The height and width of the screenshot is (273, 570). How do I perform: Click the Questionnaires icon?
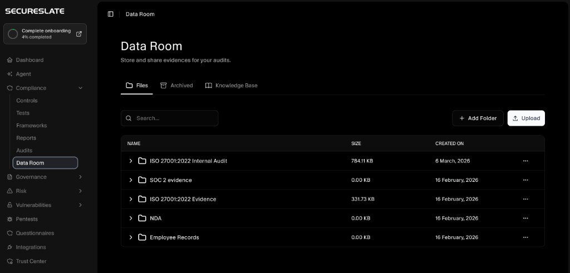click(10, 233)
